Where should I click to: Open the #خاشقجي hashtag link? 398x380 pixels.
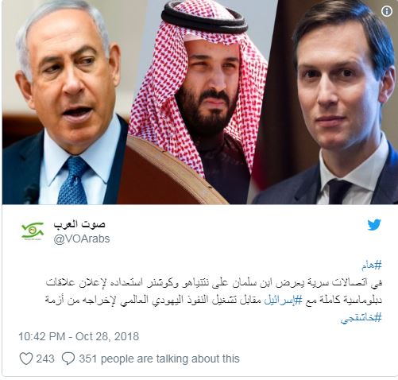pos(361,317)
